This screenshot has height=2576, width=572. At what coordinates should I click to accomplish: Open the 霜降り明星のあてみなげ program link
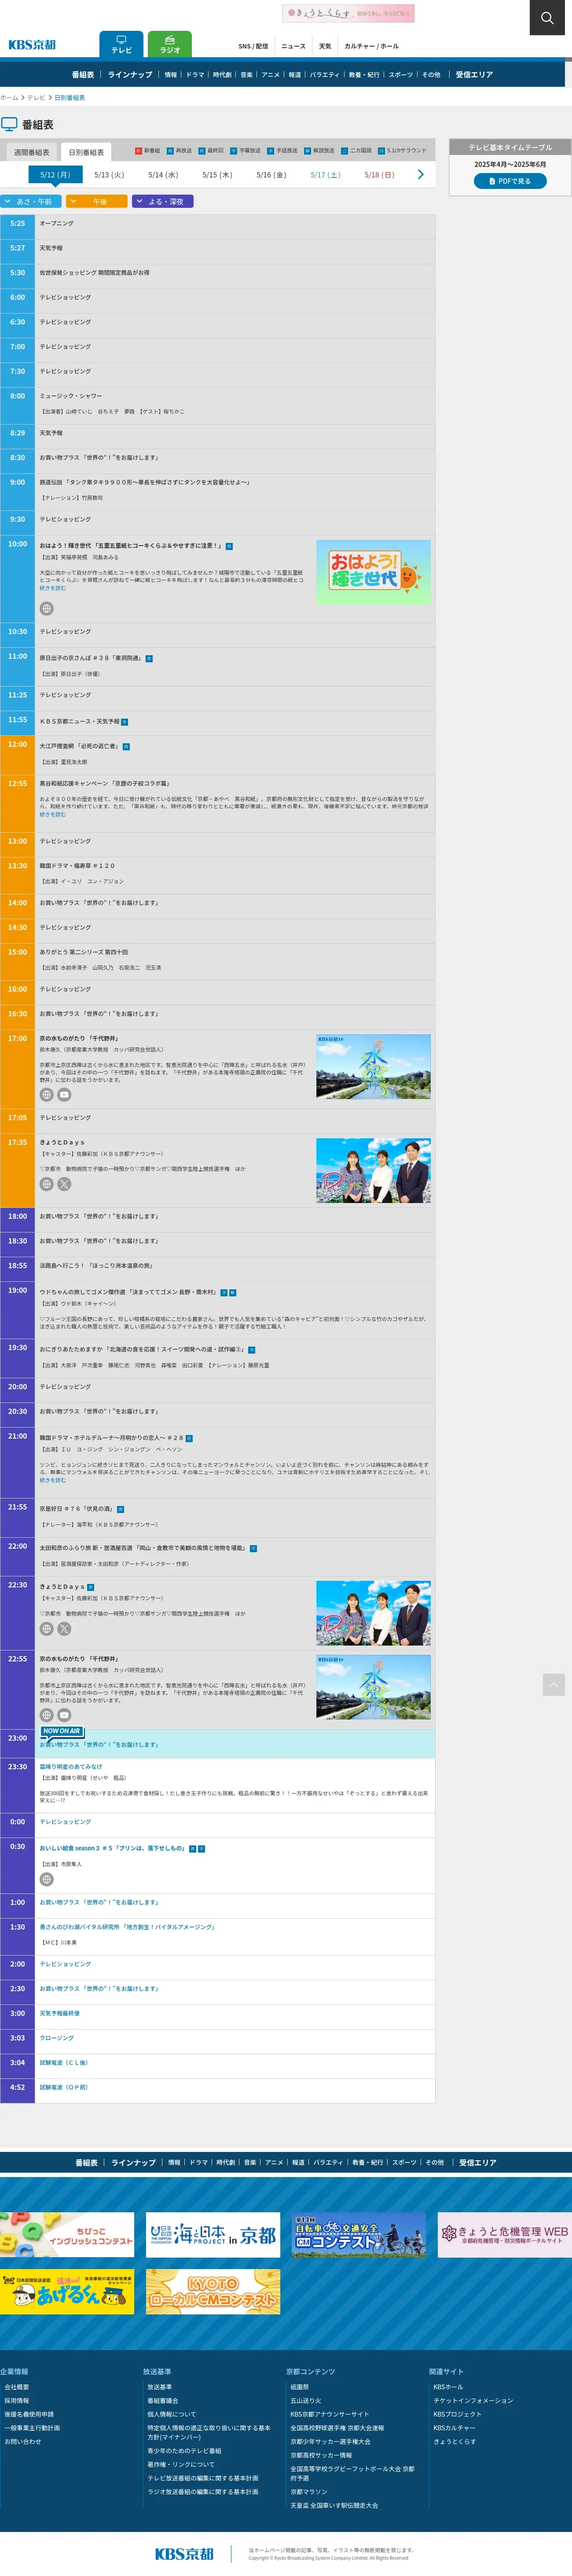71,1767
